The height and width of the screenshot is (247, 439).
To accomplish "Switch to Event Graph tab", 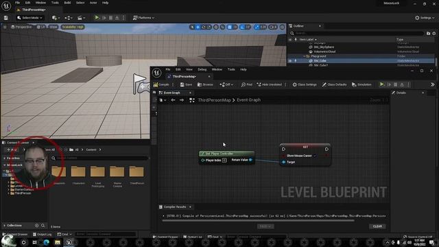I will coord(172,93).
